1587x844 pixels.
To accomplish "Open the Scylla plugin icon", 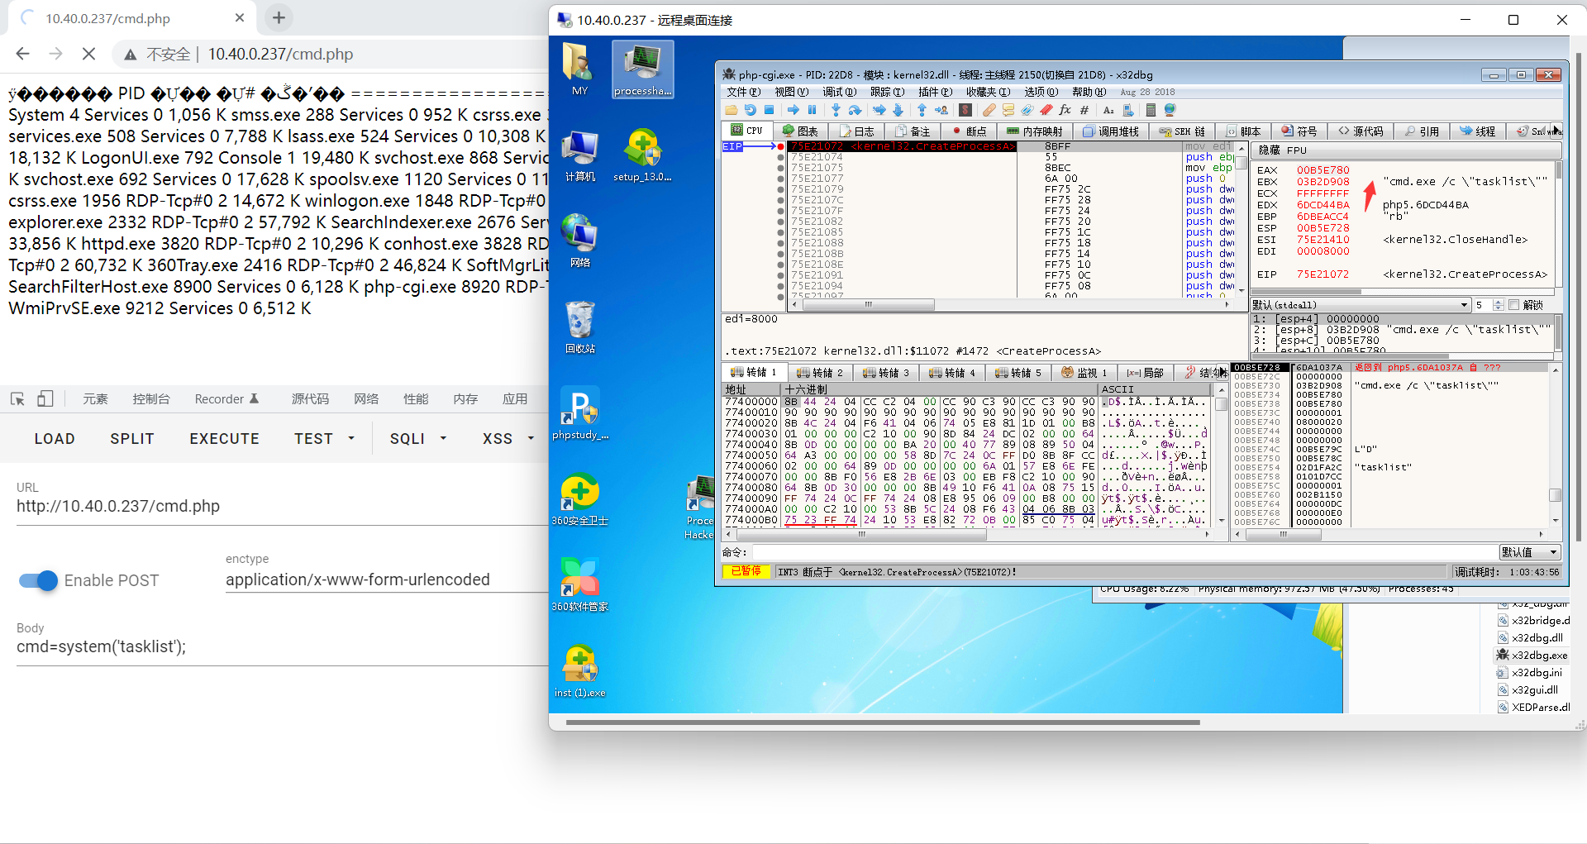I will tap(965, 110).
